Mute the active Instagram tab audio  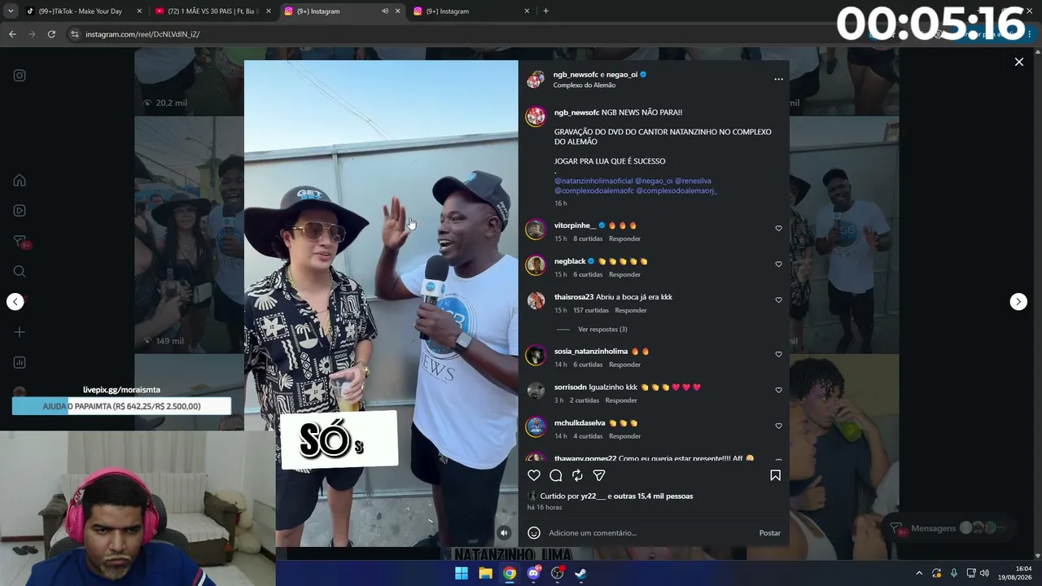(385, 11)
